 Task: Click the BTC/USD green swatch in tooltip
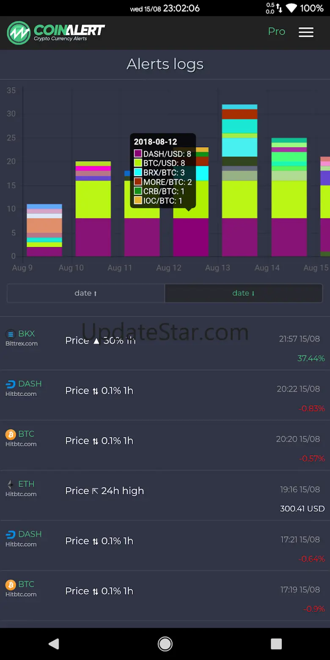(138, 163)
